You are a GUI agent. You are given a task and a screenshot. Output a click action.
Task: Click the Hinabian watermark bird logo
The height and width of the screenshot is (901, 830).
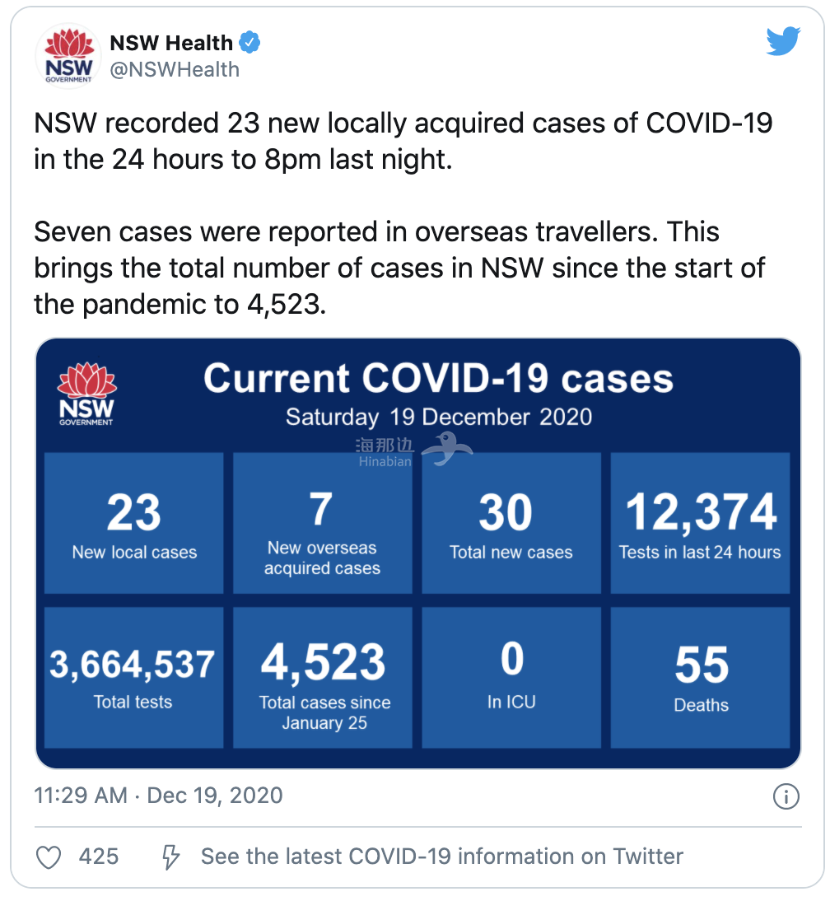coord(449,450)
